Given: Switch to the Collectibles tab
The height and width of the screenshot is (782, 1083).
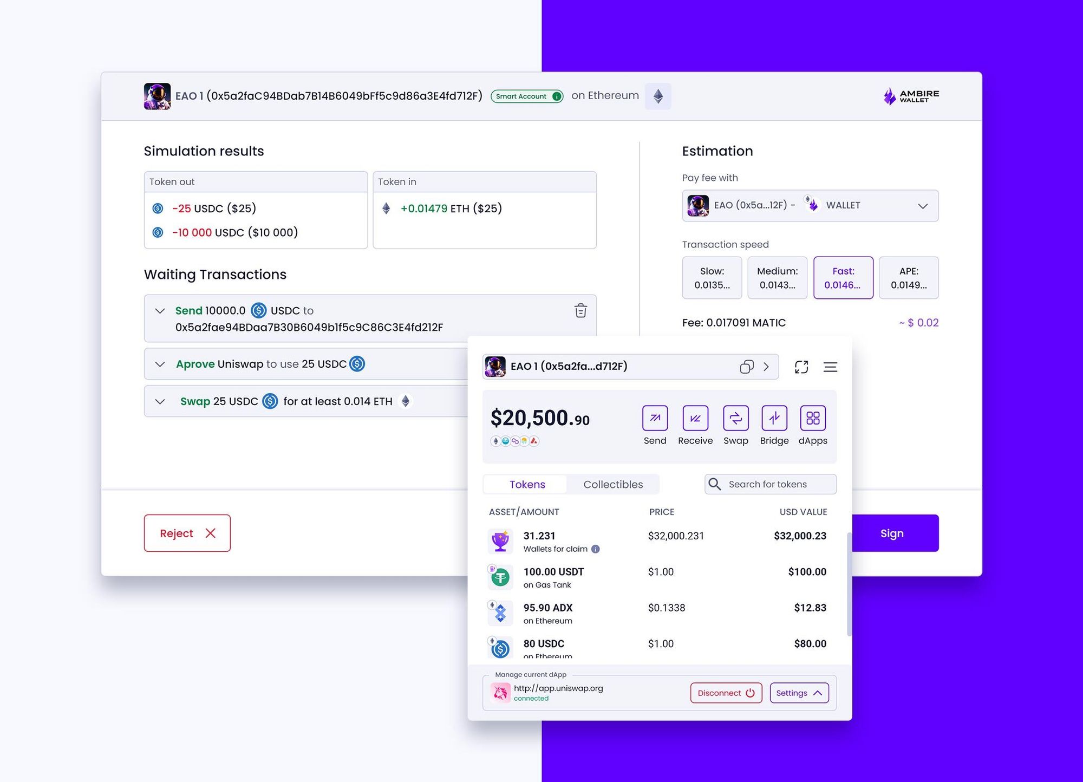Looking at the screenshot, I should click(x=613, y=484).
